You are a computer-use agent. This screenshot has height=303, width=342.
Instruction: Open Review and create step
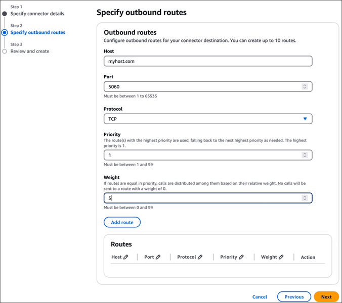pos(30,52)
